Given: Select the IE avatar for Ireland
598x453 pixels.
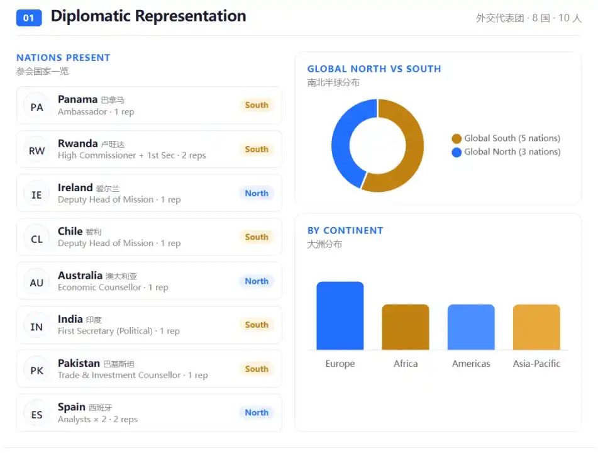Looking at the screenshot, I should pos(36,194).
